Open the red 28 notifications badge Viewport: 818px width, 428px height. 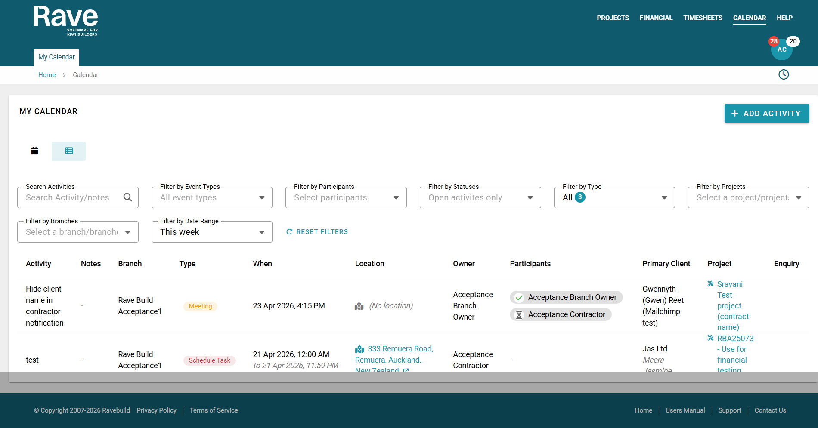[774, 41]
